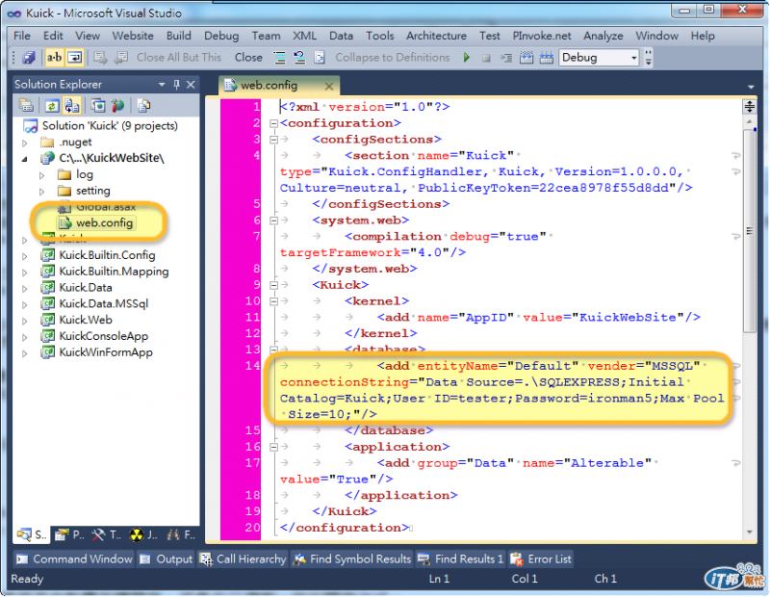Select web.config in Solution Explorer
The height and width of the screenshot is (597, 770).
click(x=104, y=223)
